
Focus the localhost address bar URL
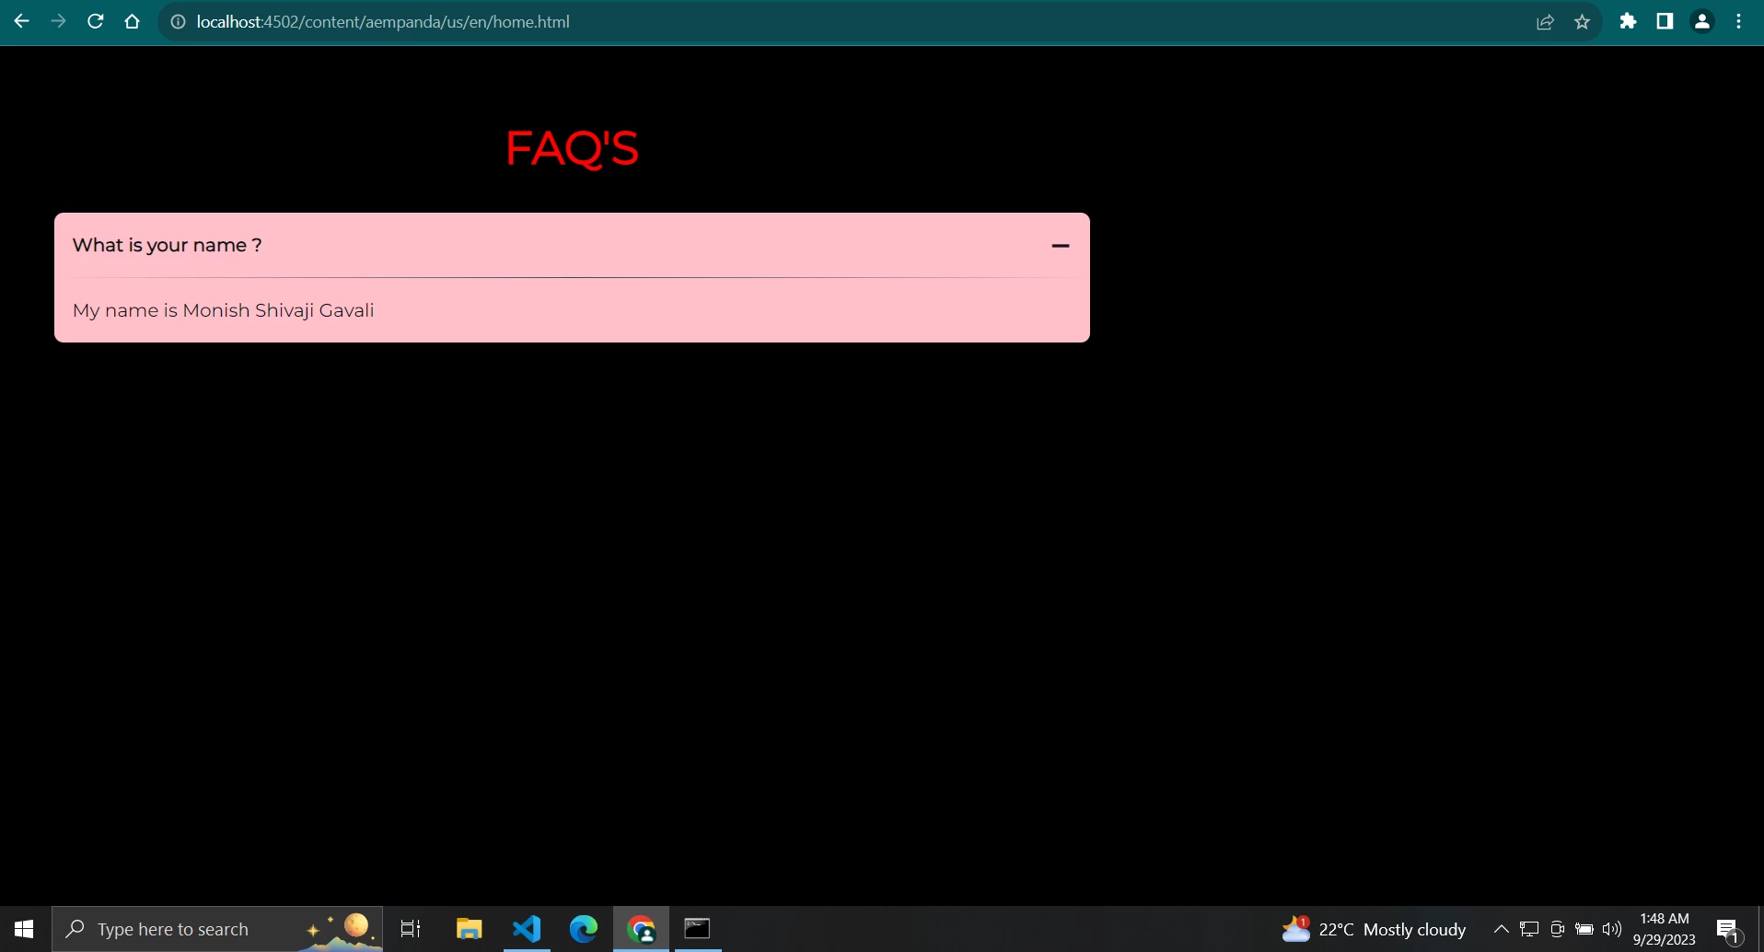[383, 22]
